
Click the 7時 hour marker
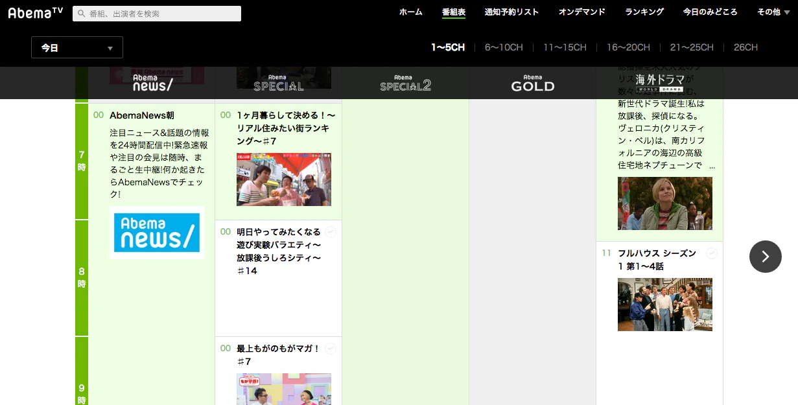pyautogui.click(x=82, y=161)
